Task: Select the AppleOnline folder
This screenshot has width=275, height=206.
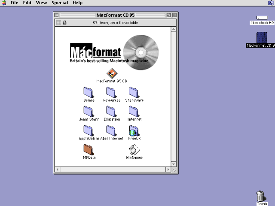Action: pyautogui.click(x=89, y=130)
